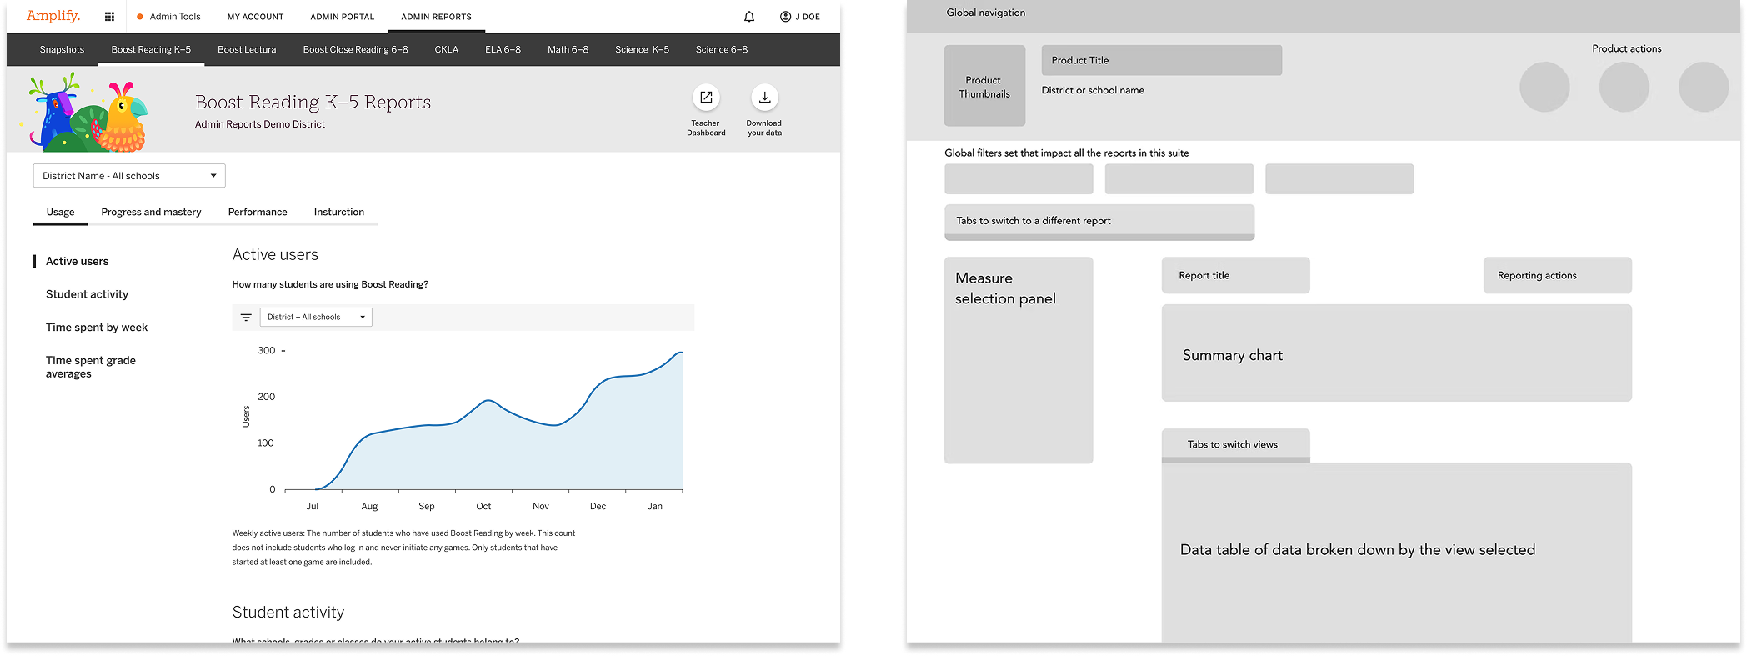
Task: Click the first Product actions circle
Action: click(x=1544, y=87)
